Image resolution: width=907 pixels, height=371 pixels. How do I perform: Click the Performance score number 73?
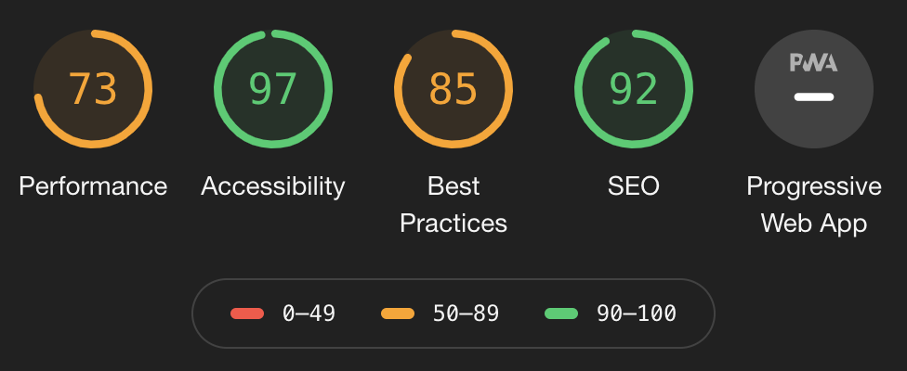tap(93, 89)
